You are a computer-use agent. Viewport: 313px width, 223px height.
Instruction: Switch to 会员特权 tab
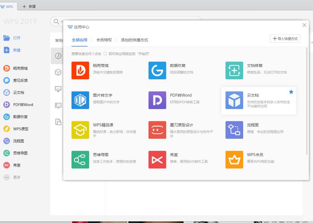104,40
